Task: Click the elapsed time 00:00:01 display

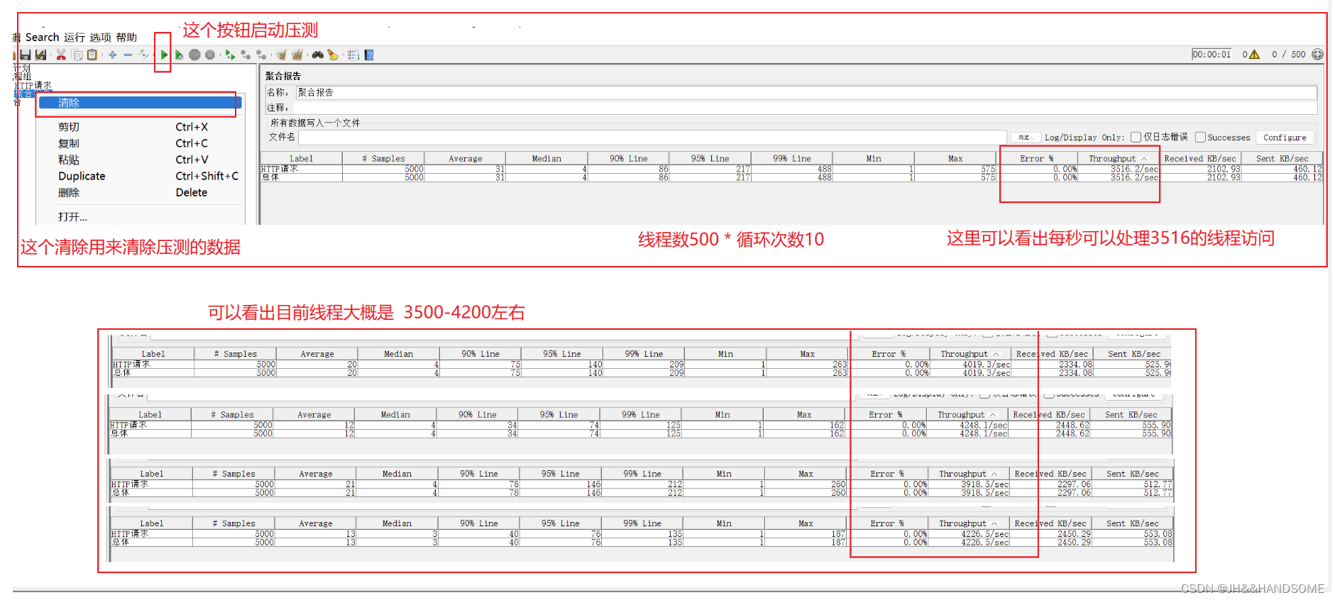Action: 1212,55
